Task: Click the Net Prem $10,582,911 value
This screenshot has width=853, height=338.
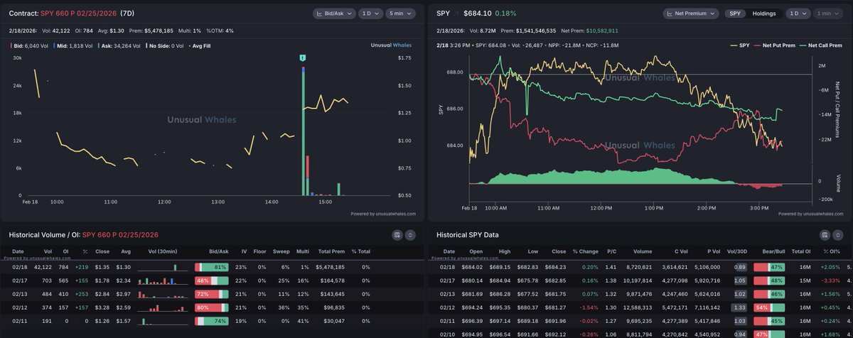Action: click(x=603, y=31)
